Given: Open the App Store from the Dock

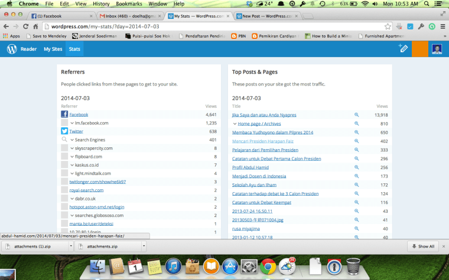Looking at the screenshot, I should 230,267.
